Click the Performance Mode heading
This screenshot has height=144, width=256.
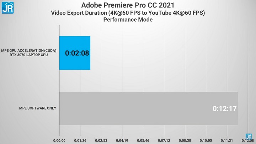point(128,20)
